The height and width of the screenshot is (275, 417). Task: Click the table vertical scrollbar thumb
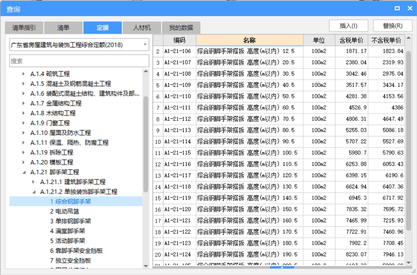pyautogui.click(x=409, y=141)
